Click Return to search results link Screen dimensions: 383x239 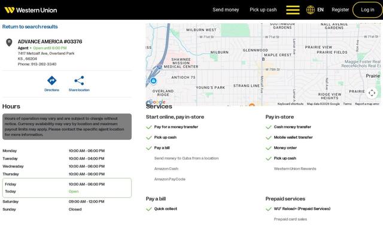point(30,26)
